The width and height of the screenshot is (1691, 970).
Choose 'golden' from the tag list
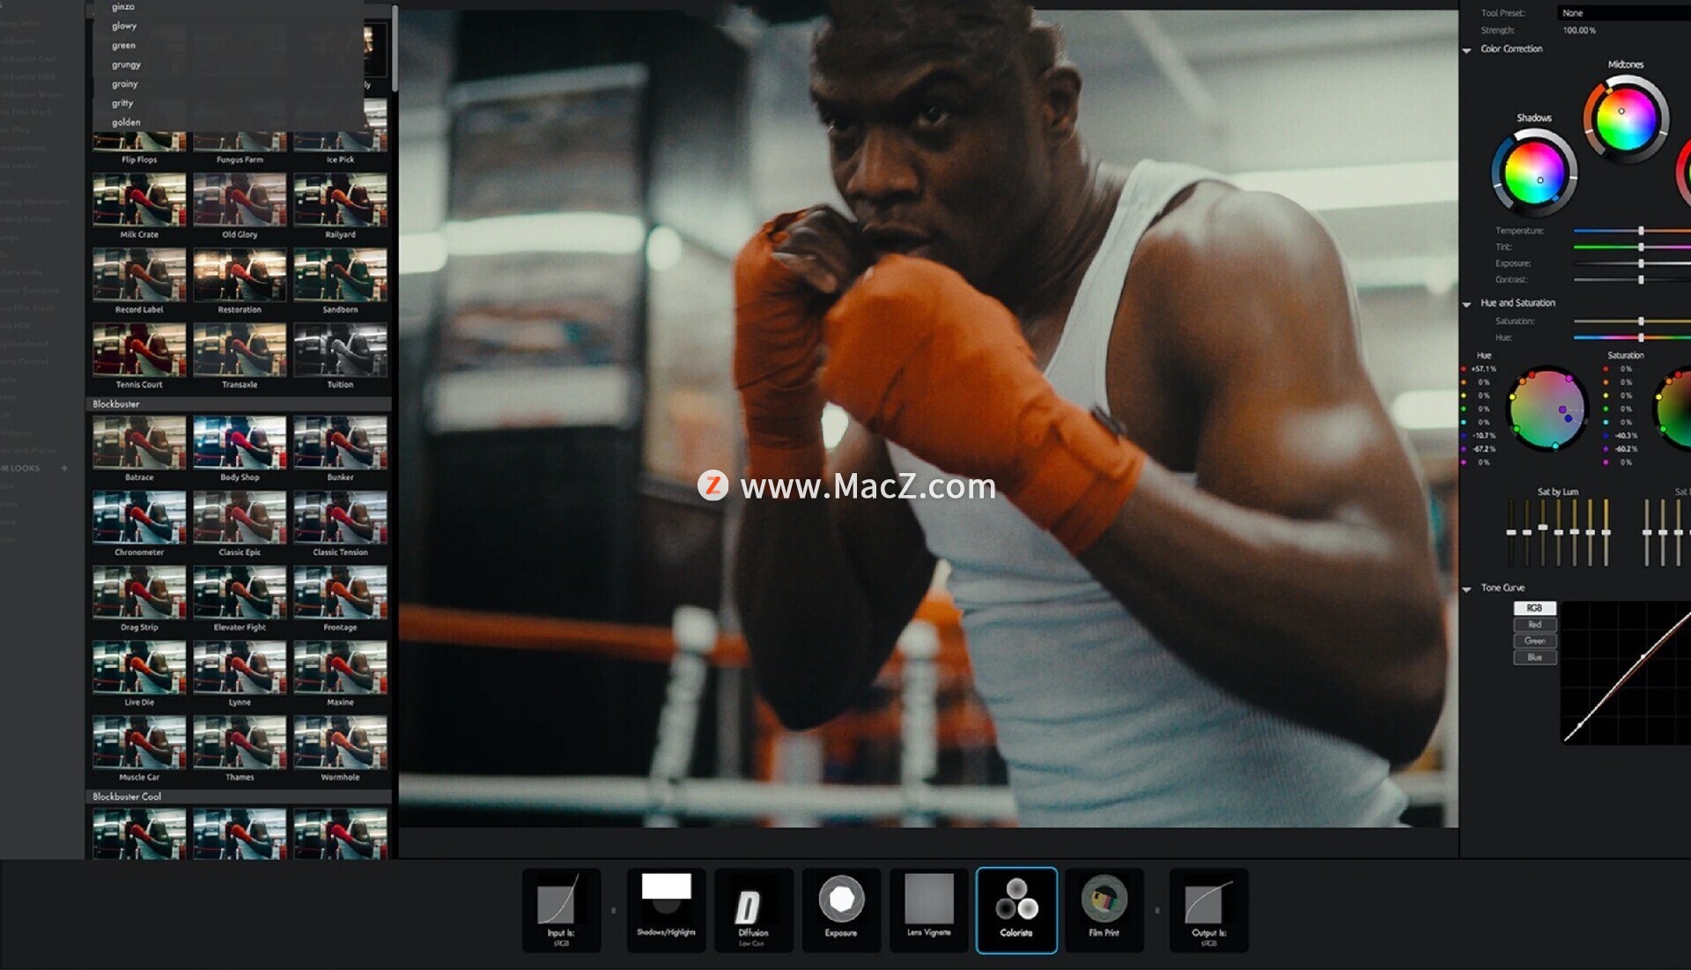click(125, 122)
